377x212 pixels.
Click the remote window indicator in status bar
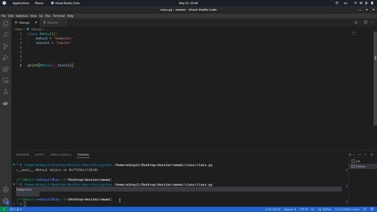(x=4, y=210)
